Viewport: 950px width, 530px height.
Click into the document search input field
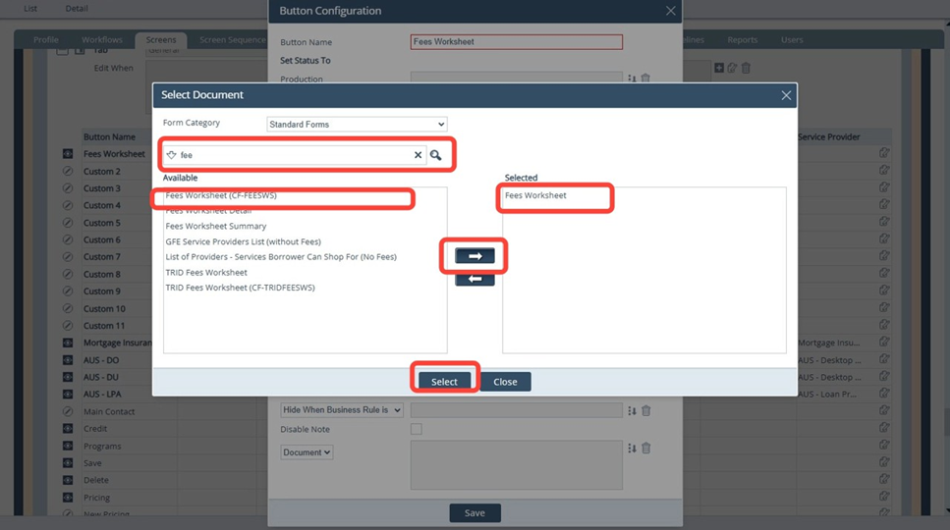click(295, 155)
